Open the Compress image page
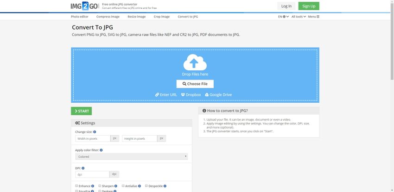This screenshot has width=394, height=192. click(x=108, y=17)
